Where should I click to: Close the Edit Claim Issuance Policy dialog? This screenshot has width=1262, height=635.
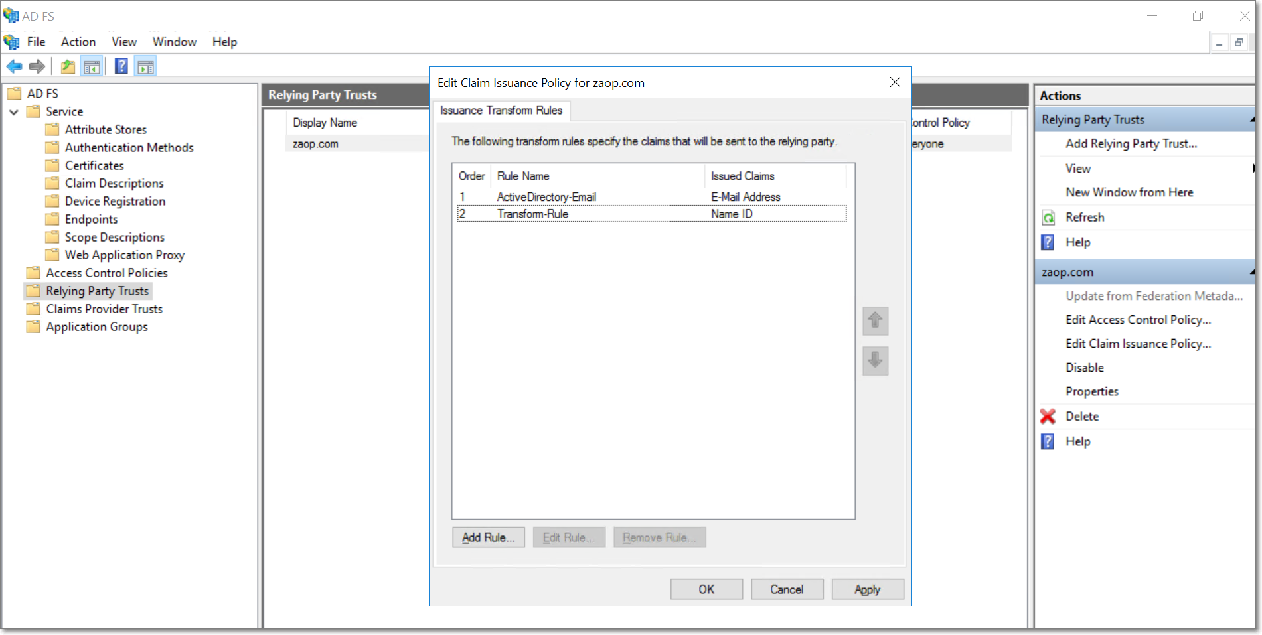(x=895, y=82)
